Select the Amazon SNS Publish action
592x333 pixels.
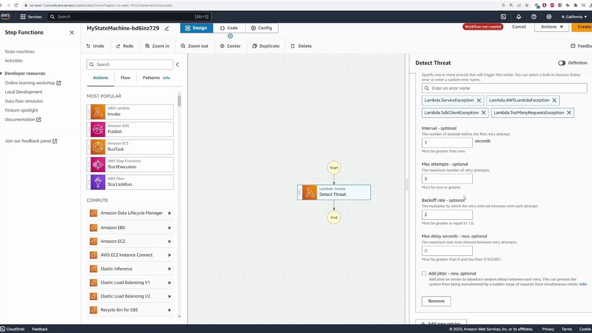coord(130,129)
